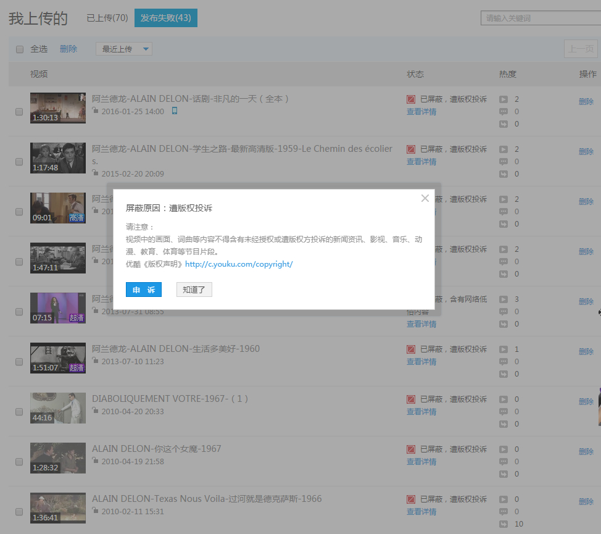Switch to 已上传(70) tab
This screenshot has width=601, height=534.
(107, 18)
